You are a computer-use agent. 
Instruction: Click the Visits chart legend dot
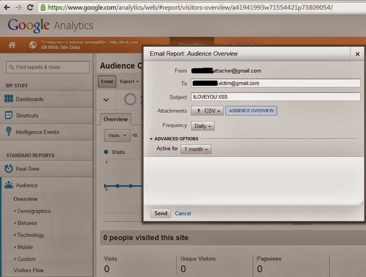[106, 152]
